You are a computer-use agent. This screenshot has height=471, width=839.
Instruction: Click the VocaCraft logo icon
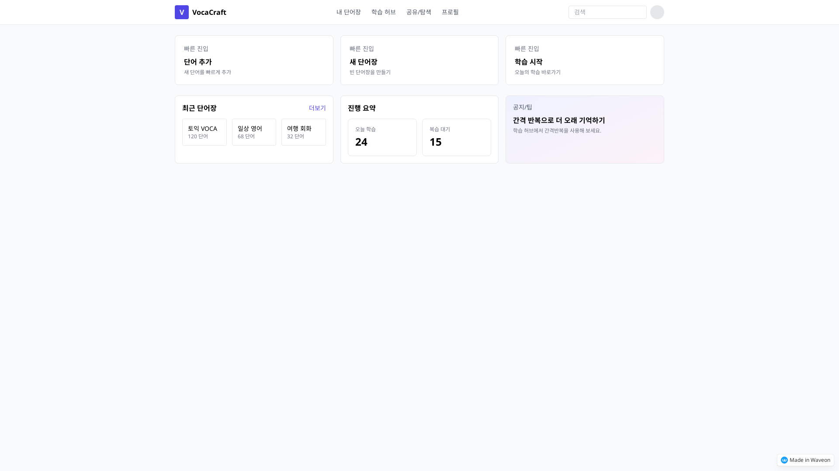point(181,12)
